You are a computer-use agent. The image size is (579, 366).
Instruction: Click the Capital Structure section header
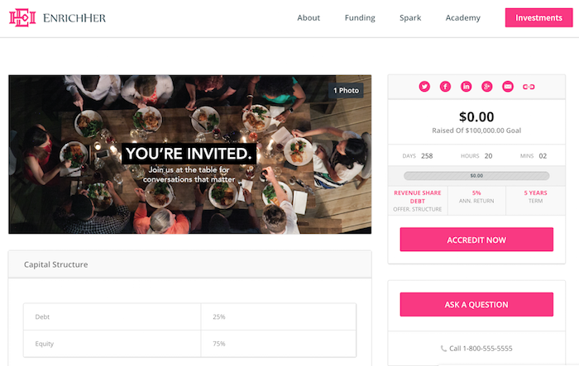pos(189,264)
